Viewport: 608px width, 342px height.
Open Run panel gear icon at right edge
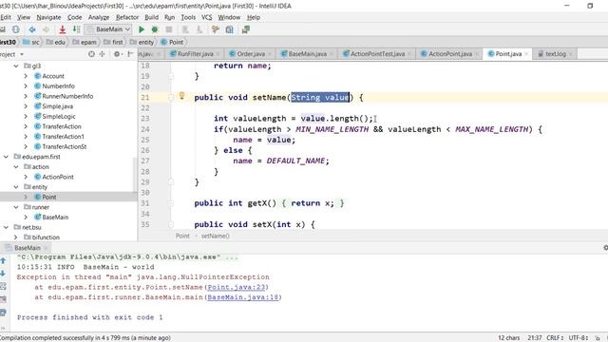click(605, 247)
